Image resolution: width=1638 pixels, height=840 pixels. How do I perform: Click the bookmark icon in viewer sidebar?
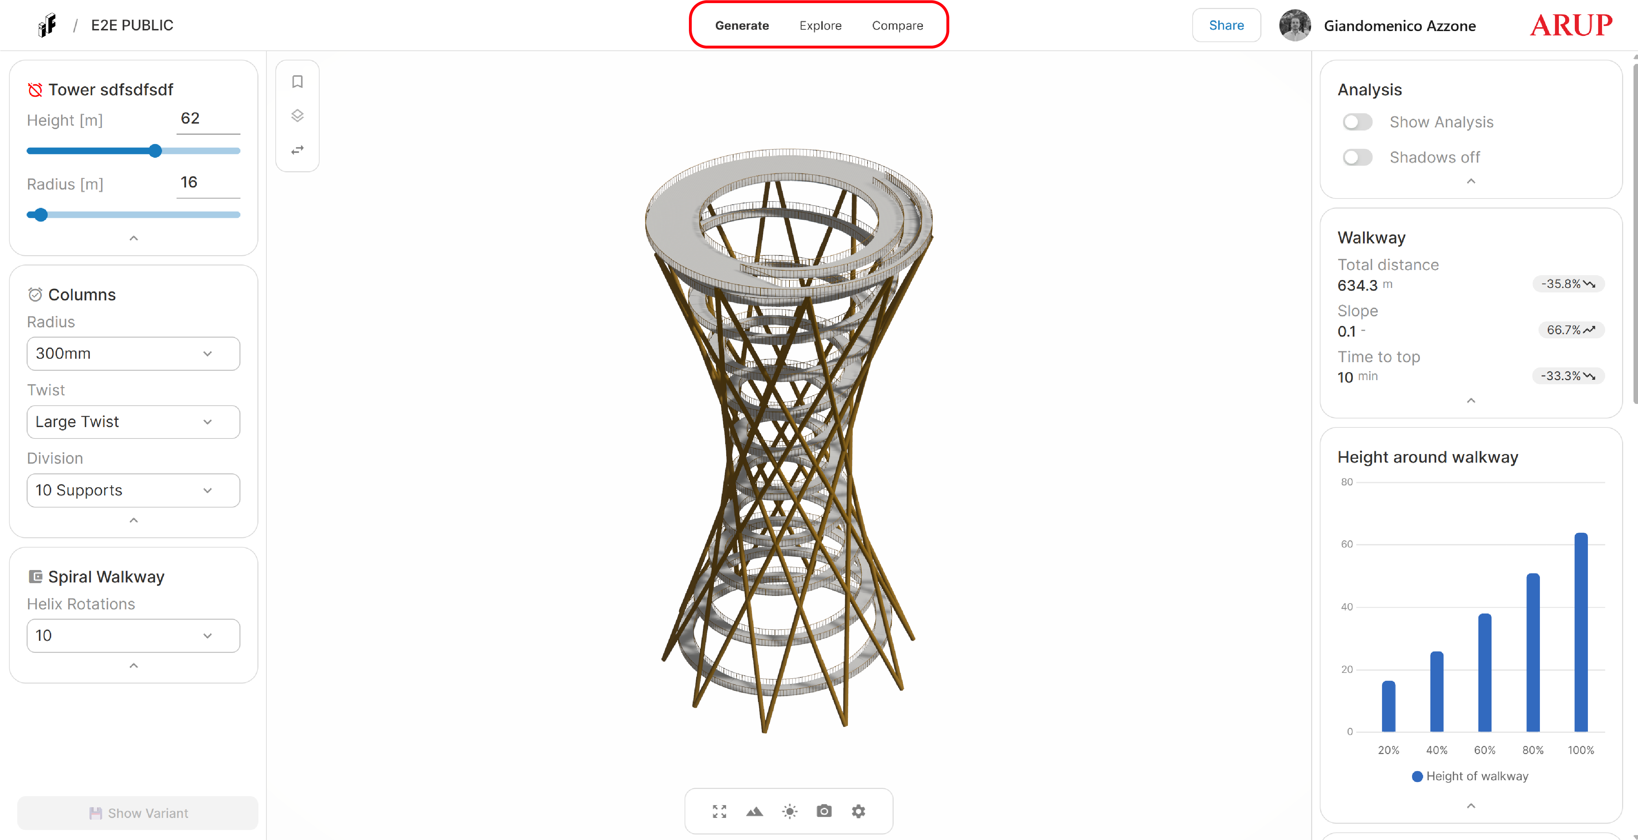[x=297, y=81]
